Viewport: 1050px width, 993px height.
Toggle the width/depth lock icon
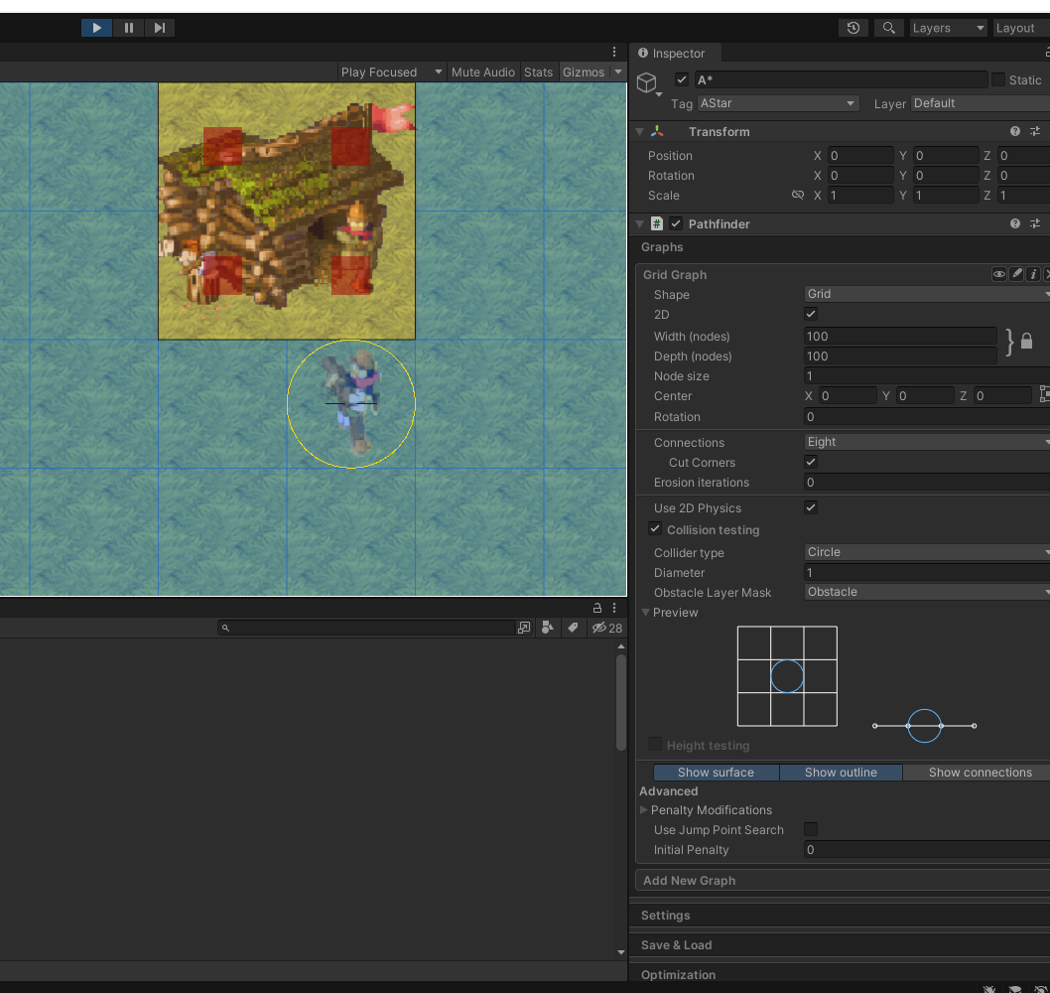(1026, 341)
